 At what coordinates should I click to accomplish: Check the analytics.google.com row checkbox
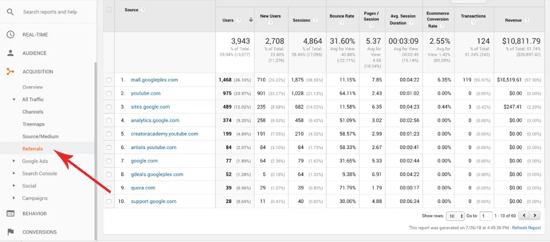pyautogui.click(x=108, y=120)
